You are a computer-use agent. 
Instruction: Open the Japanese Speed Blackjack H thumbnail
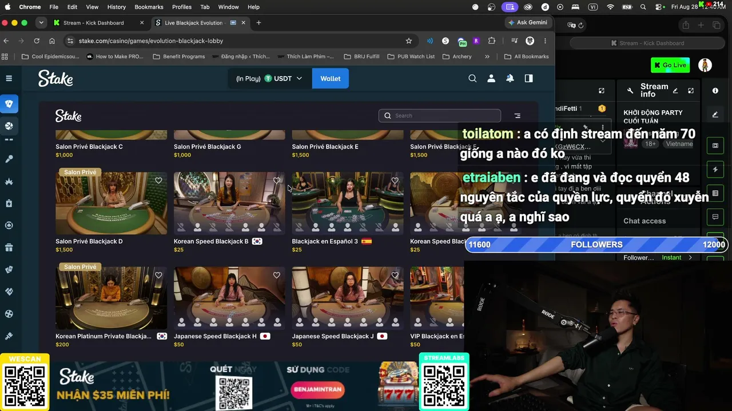pyautogui.click(x=229, y=298)
